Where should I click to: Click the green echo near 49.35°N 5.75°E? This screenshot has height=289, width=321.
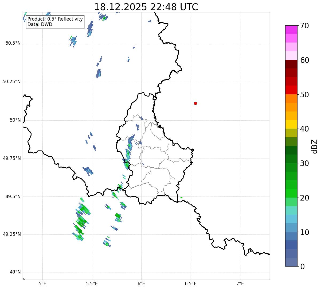point(118,218)
